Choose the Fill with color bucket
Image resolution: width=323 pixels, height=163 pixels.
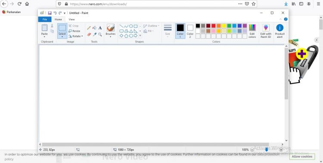(94, 28)
